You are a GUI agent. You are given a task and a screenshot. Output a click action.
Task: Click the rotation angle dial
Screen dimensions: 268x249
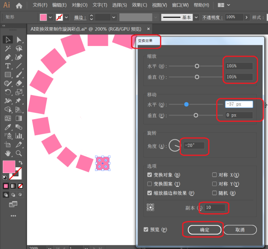point(175,145)
